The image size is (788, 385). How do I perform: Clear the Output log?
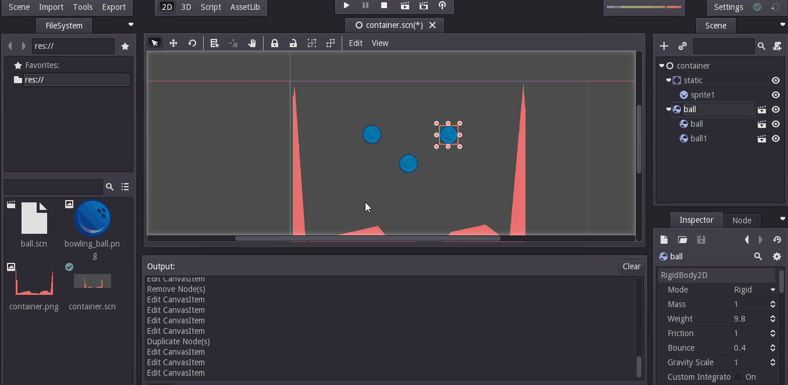(x=631, y=266)
